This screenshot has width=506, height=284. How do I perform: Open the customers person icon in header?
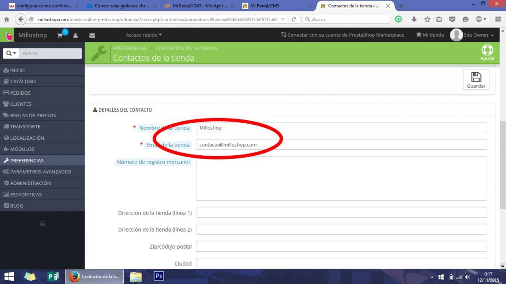75,35
